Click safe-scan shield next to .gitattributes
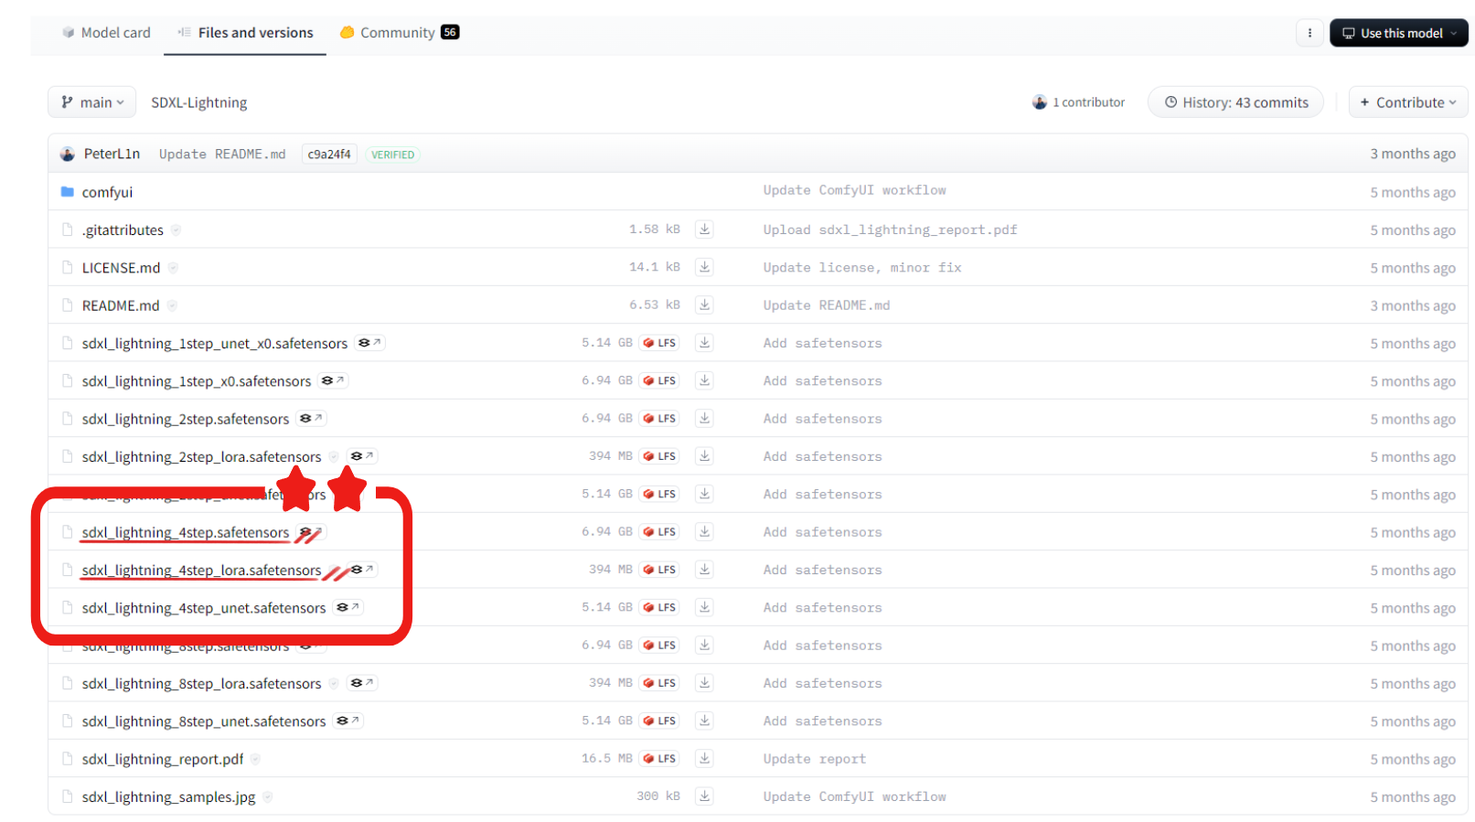 (176, 230)
